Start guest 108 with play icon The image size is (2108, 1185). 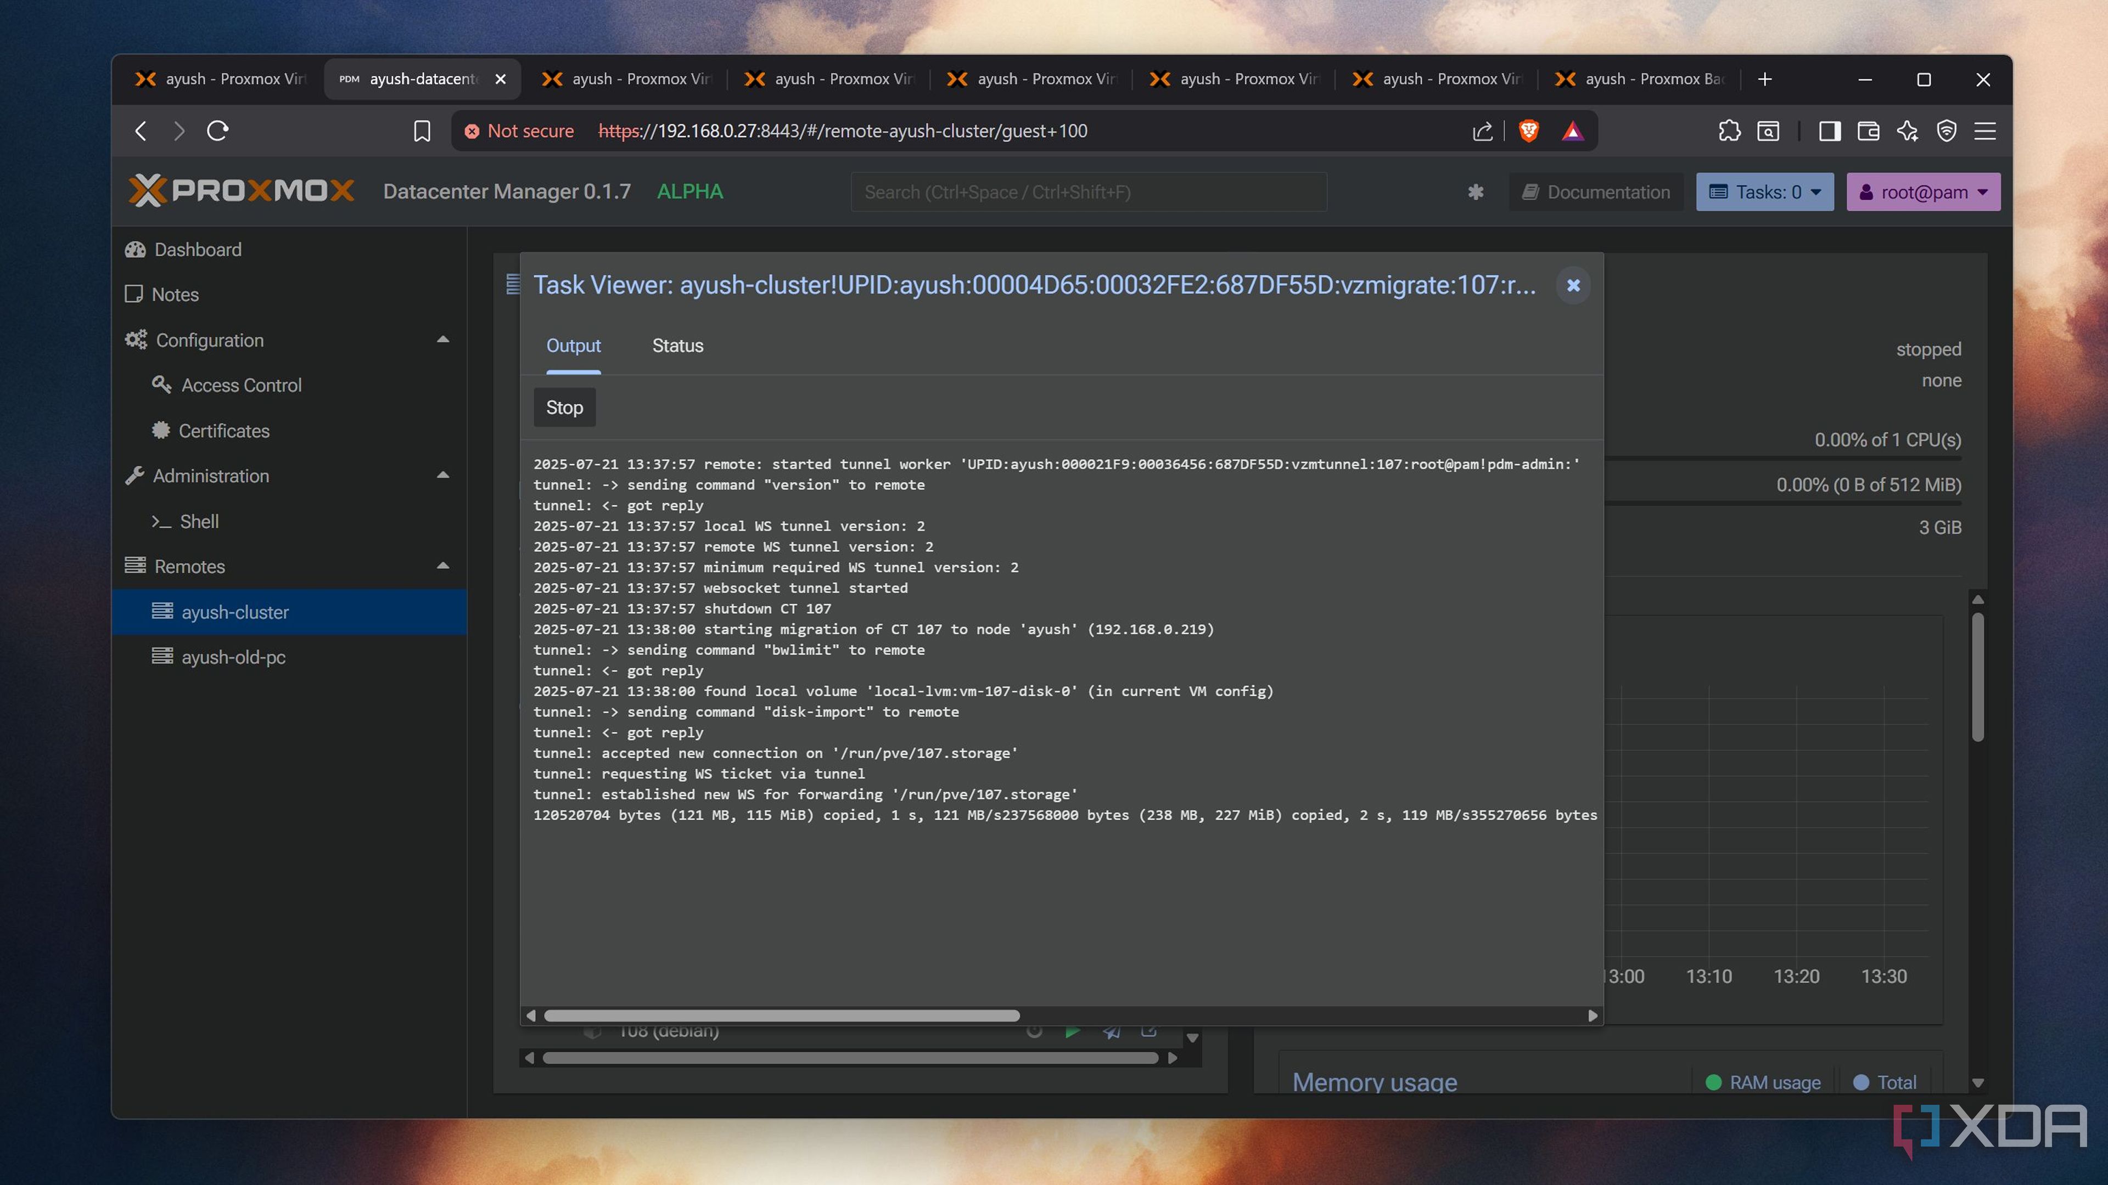[x=1072, y=1033]
